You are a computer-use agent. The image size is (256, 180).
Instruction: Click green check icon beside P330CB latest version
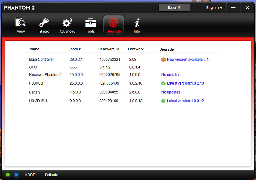163,83
